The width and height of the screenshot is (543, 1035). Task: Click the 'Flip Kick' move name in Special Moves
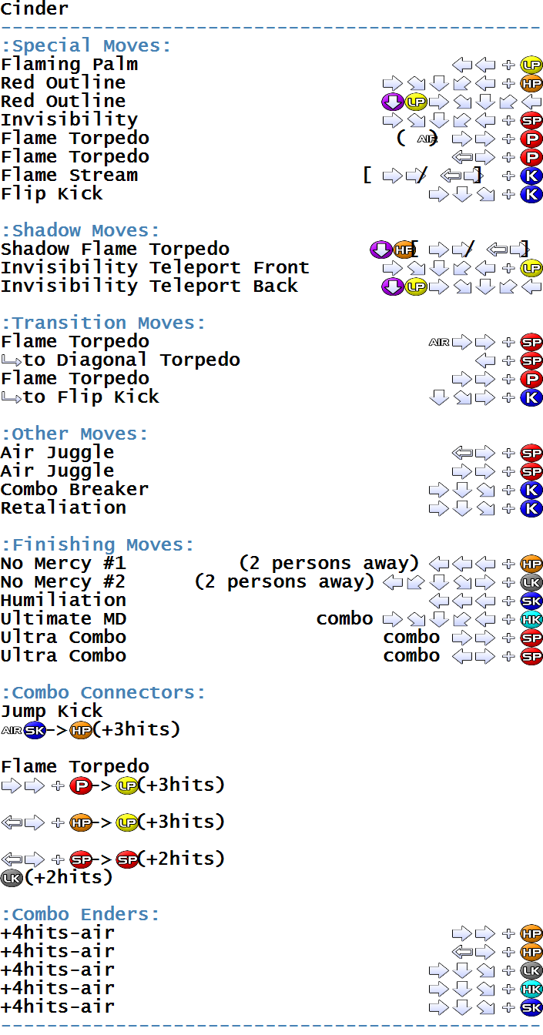click(52, 194)
